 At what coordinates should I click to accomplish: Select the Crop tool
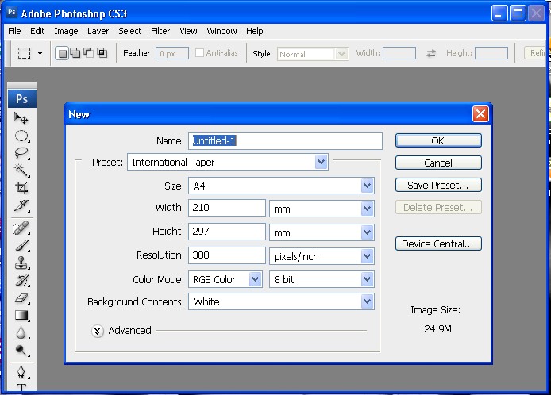[x=21, y=188]
